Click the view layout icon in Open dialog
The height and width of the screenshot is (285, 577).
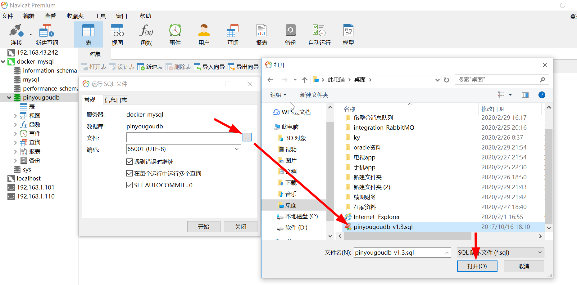[501, 95]
